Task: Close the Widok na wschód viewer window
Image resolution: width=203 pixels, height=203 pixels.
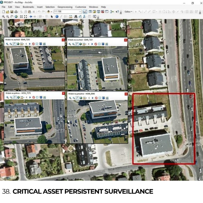Action: point(126,40)
